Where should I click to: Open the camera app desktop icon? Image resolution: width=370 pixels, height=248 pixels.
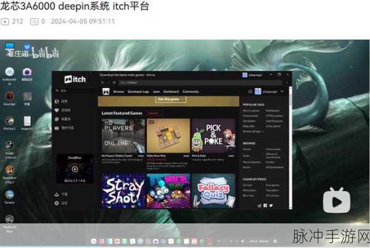[27, 72]
